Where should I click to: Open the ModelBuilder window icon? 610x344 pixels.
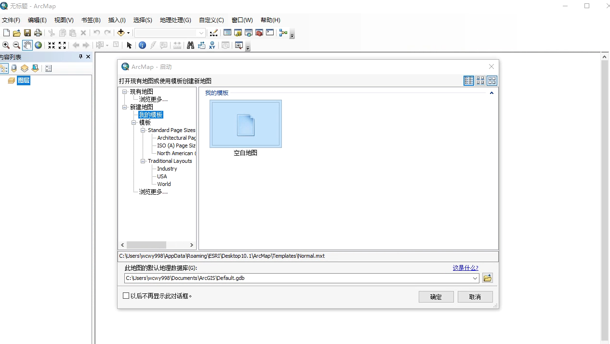click(283, 33)
